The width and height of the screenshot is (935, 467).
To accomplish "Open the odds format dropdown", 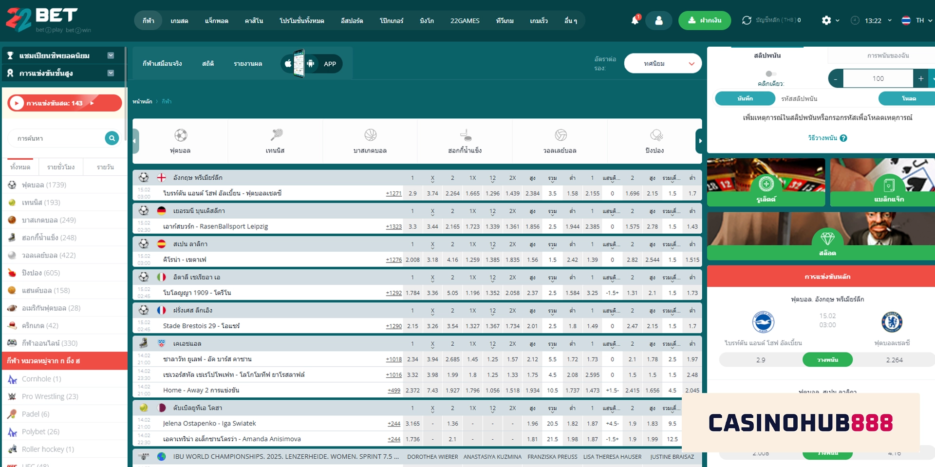I will coord(663,64).
